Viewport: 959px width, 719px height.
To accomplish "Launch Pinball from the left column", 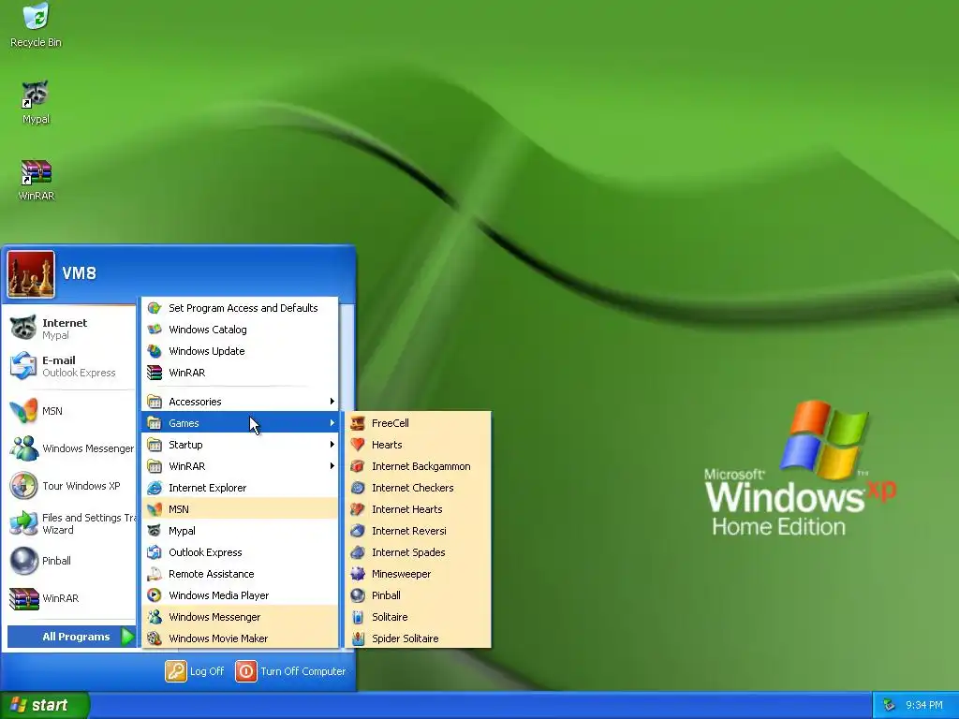I will click(x=69, y=561).
